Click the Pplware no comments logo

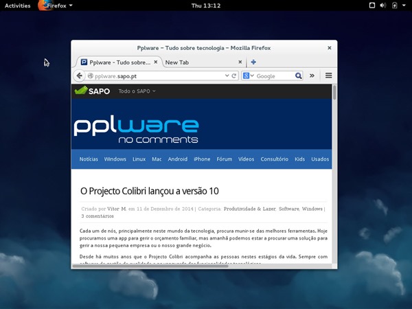(136, 129)
